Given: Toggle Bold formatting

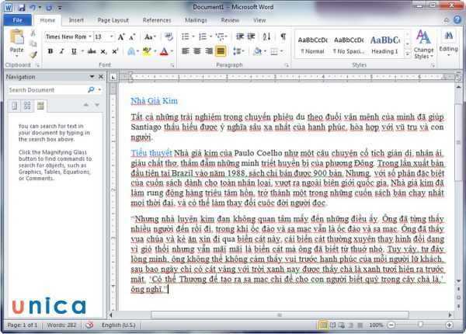Looking at the screenshot, I should [50, 51].
